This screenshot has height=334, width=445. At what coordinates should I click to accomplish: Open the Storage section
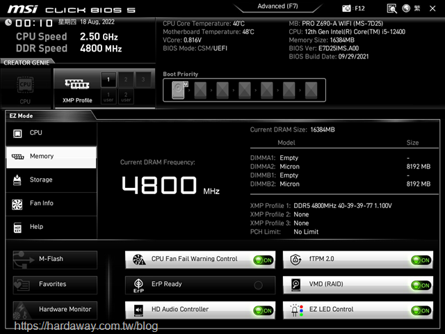(x=51, y=180)
